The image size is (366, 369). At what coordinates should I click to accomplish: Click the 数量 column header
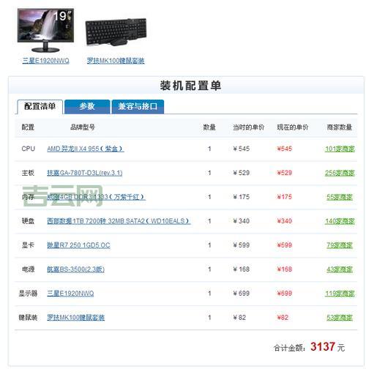click(x=209, y=127)
